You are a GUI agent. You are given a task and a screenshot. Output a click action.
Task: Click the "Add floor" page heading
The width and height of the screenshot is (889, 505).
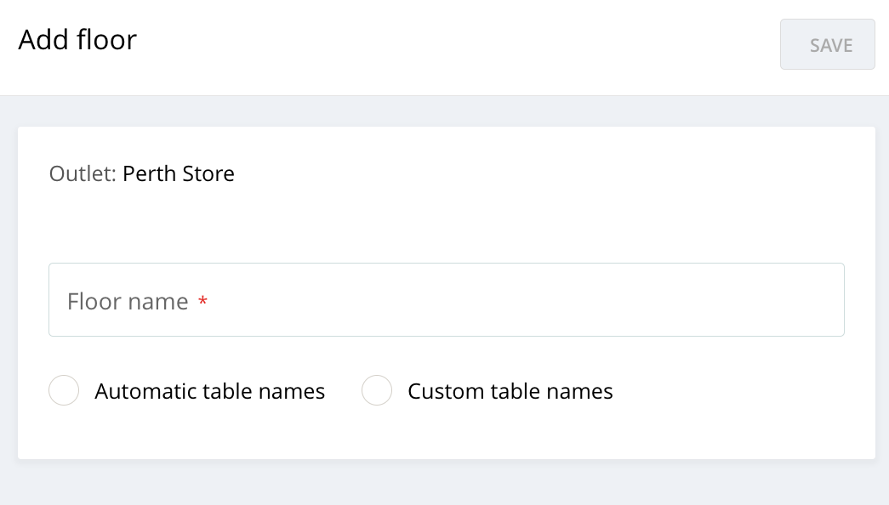click(x=77, y=40)
